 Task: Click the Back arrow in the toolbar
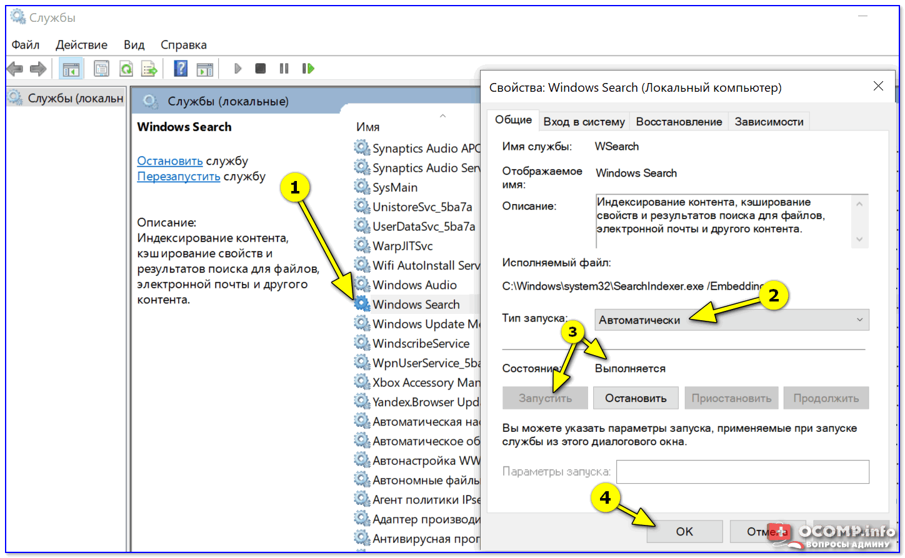15,69
